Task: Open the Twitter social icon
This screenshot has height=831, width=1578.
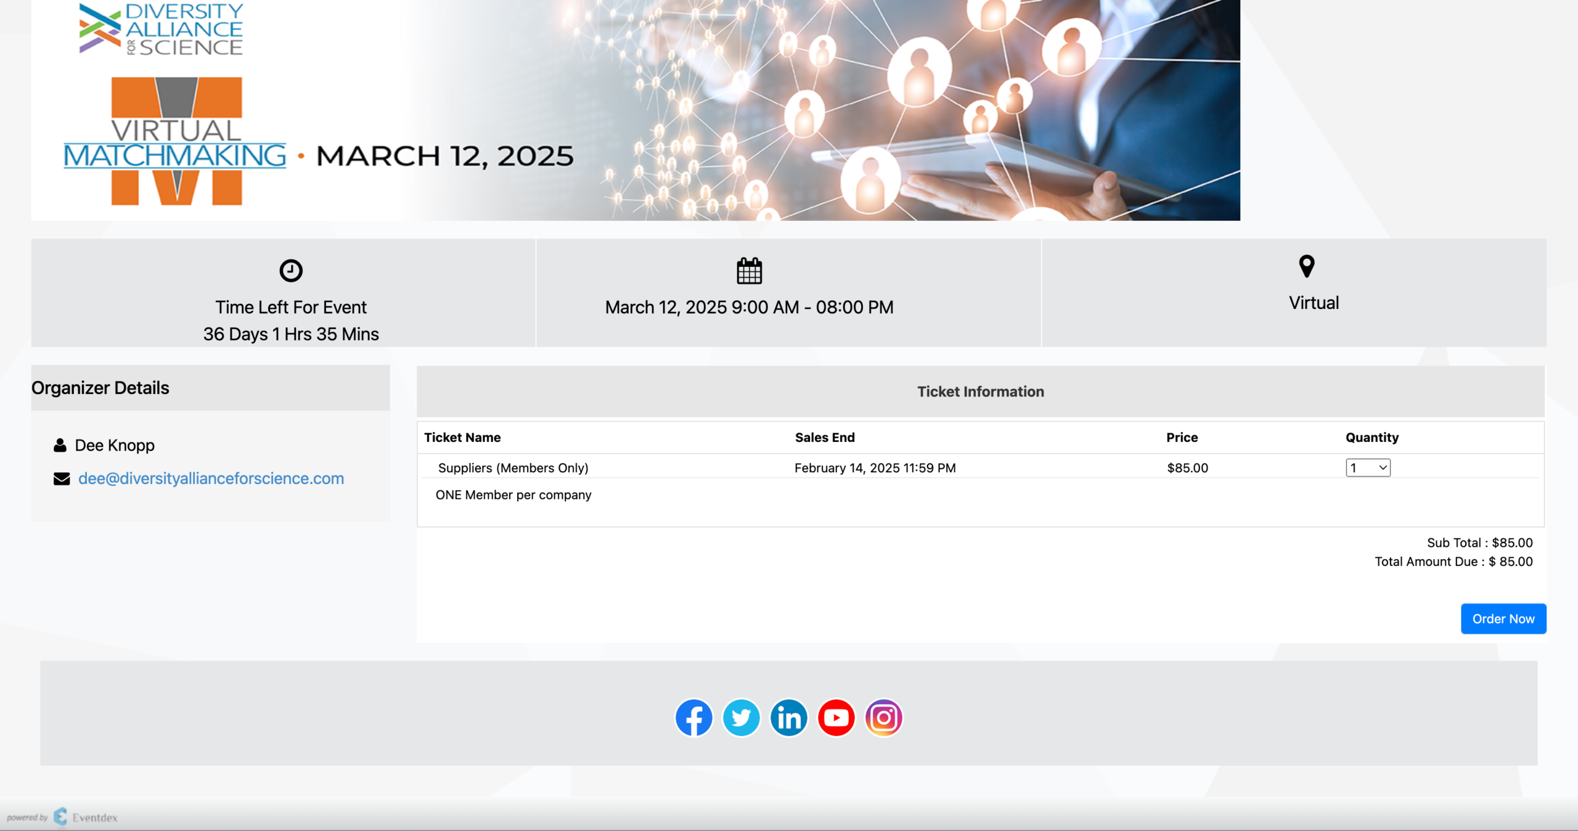Action: [741, 717]
